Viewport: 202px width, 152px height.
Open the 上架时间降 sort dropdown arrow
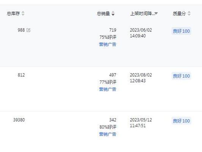click(156, 13)
